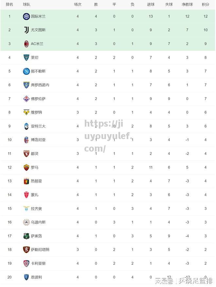Click the Sassuolo club badge
216x287 pixels.
[26, 236]
